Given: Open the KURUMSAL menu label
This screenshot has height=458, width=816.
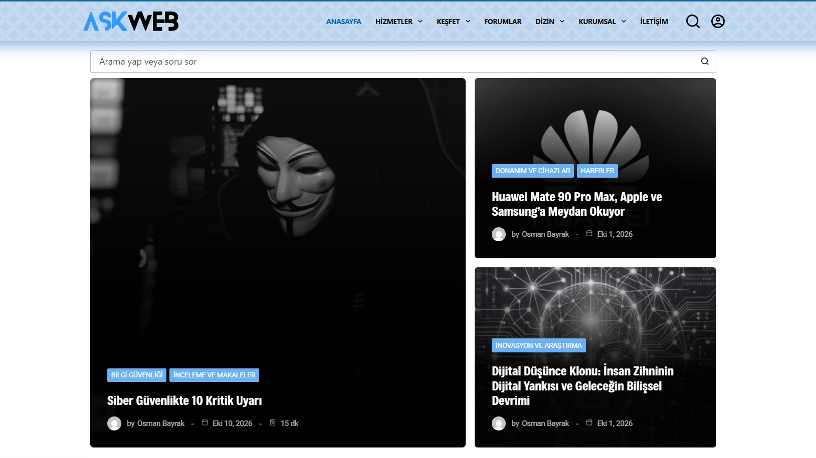Looking at the screenshot, I should 597,22.
